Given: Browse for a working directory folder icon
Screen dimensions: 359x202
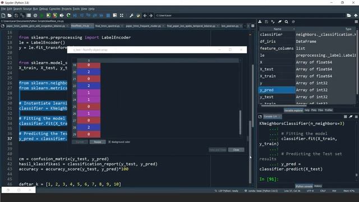Looking at the screenshot, I should tap(349, 15).
